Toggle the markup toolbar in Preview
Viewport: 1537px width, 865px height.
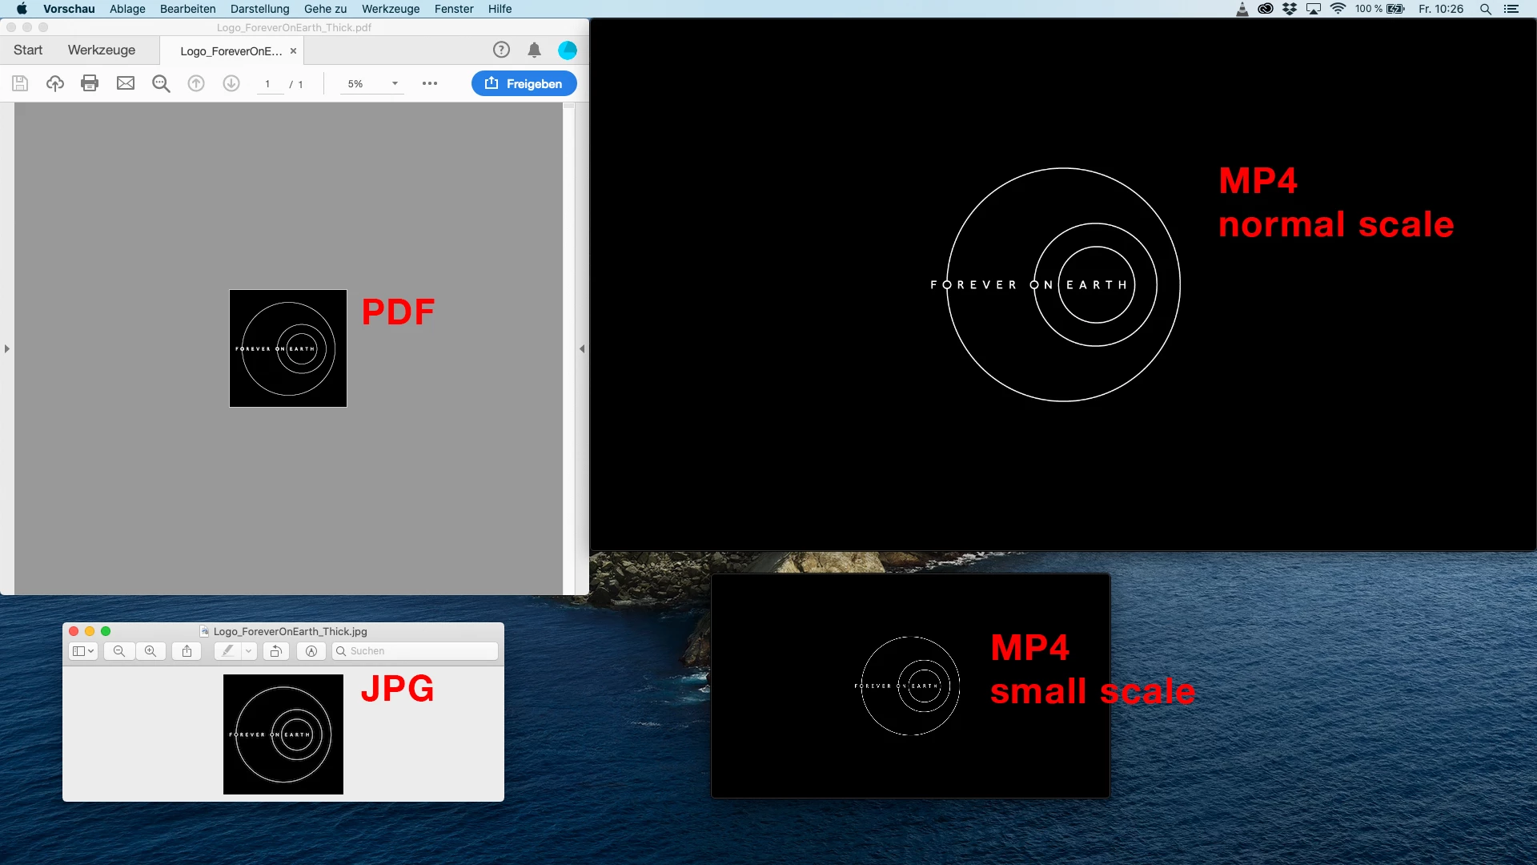[x=311, y=651]
